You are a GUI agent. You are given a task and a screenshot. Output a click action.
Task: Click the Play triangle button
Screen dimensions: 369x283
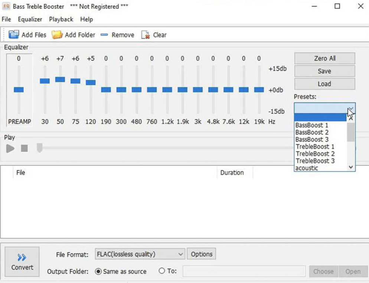[x=10, y=148]
